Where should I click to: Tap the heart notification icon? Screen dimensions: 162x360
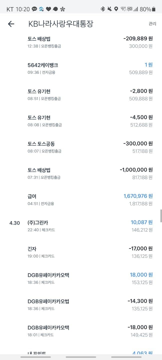point(48,9)
